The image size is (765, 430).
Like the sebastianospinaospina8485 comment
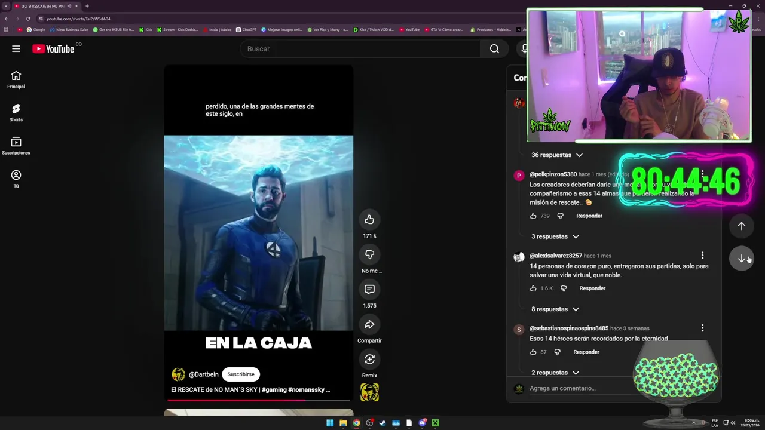[533, 352]
